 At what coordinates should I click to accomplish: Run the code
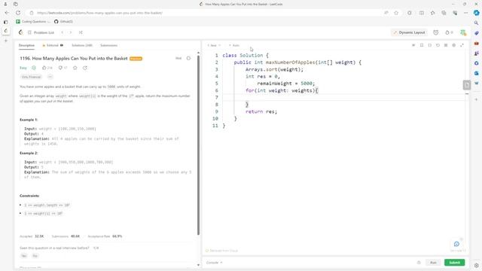pos(433,263)
